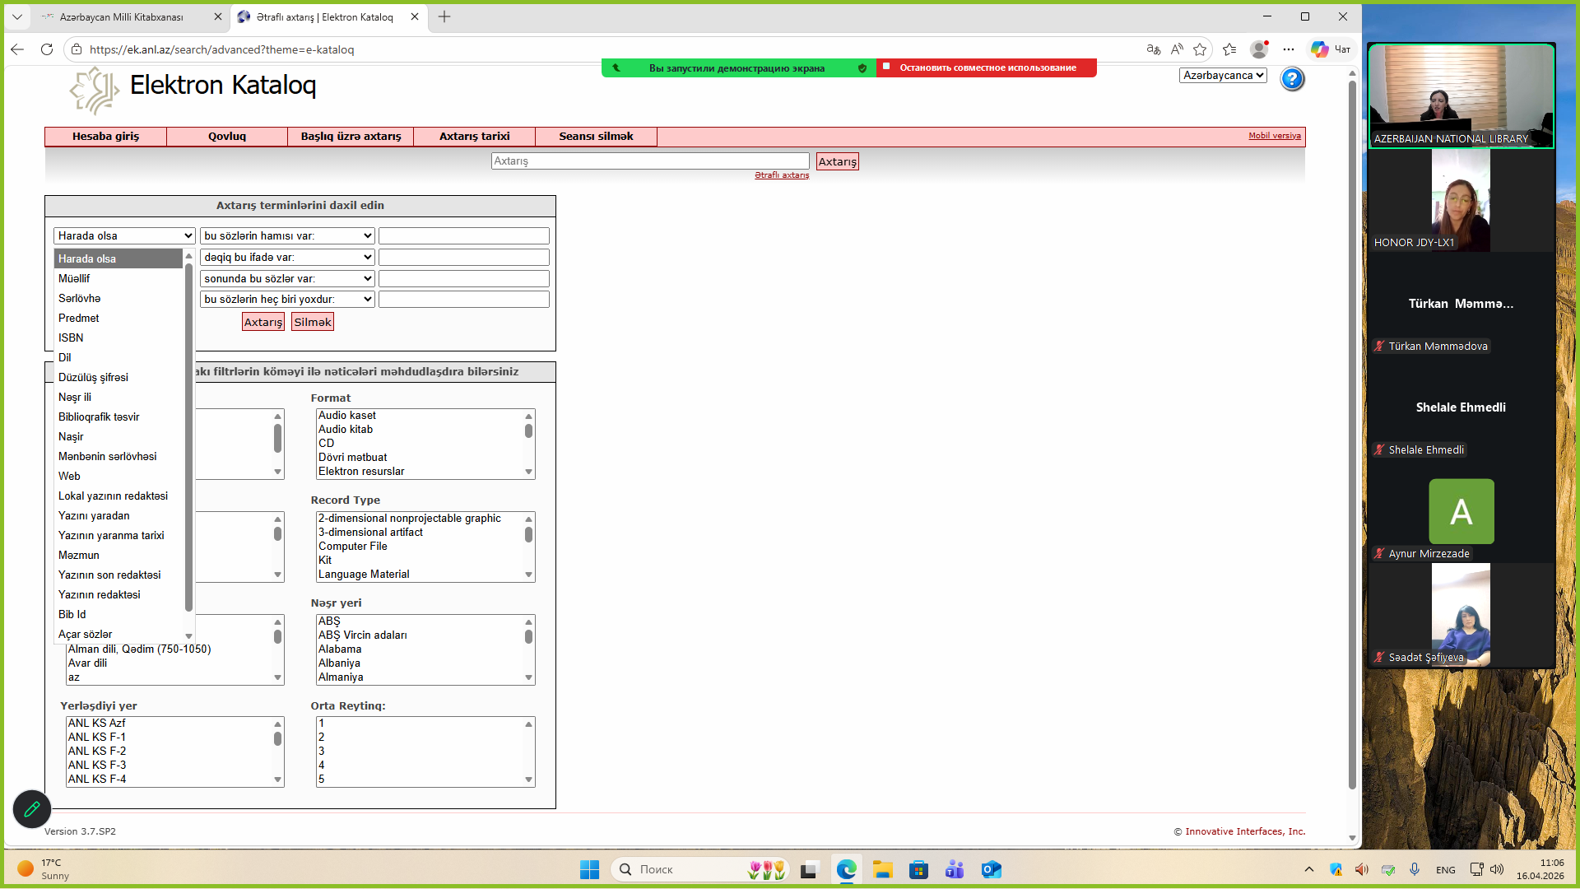Image resolution: width=1580 pixels, height=889 pixels.
Task: Open the Windows taskbar search box
Action: click(700, 869)
